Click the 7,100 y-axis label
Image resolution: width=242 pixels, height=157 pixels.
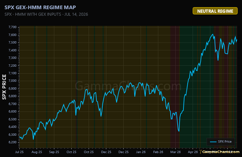tap(12, 73)
